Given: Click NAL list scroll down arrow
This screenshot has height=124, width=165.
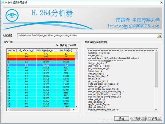Looking at the screenshot, I should pyautogui.click(x=76, y=106).
